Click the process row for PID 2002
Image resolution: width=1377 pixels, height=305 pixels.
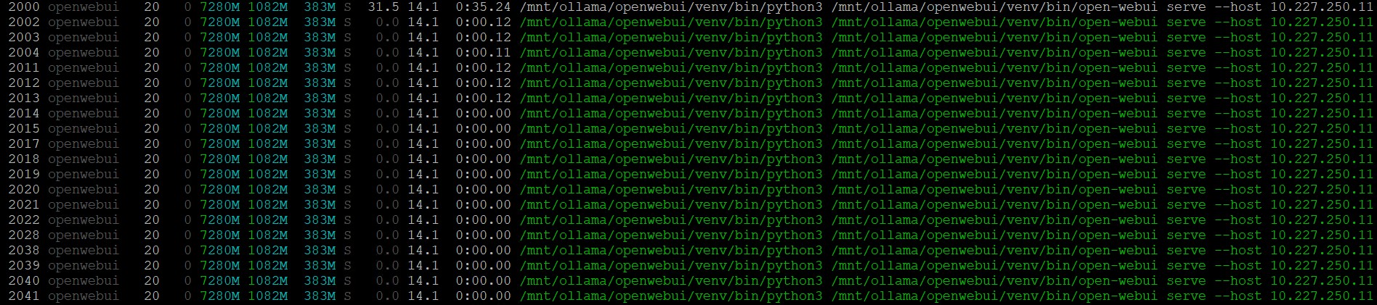point(24,22)
